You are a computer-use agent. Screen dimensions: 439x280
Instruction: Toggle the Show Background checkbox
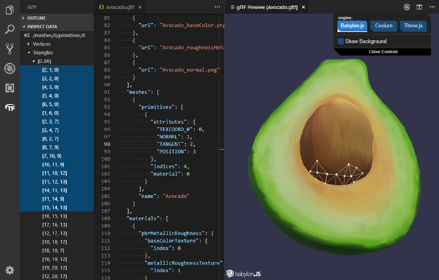[x=341, y=41]
